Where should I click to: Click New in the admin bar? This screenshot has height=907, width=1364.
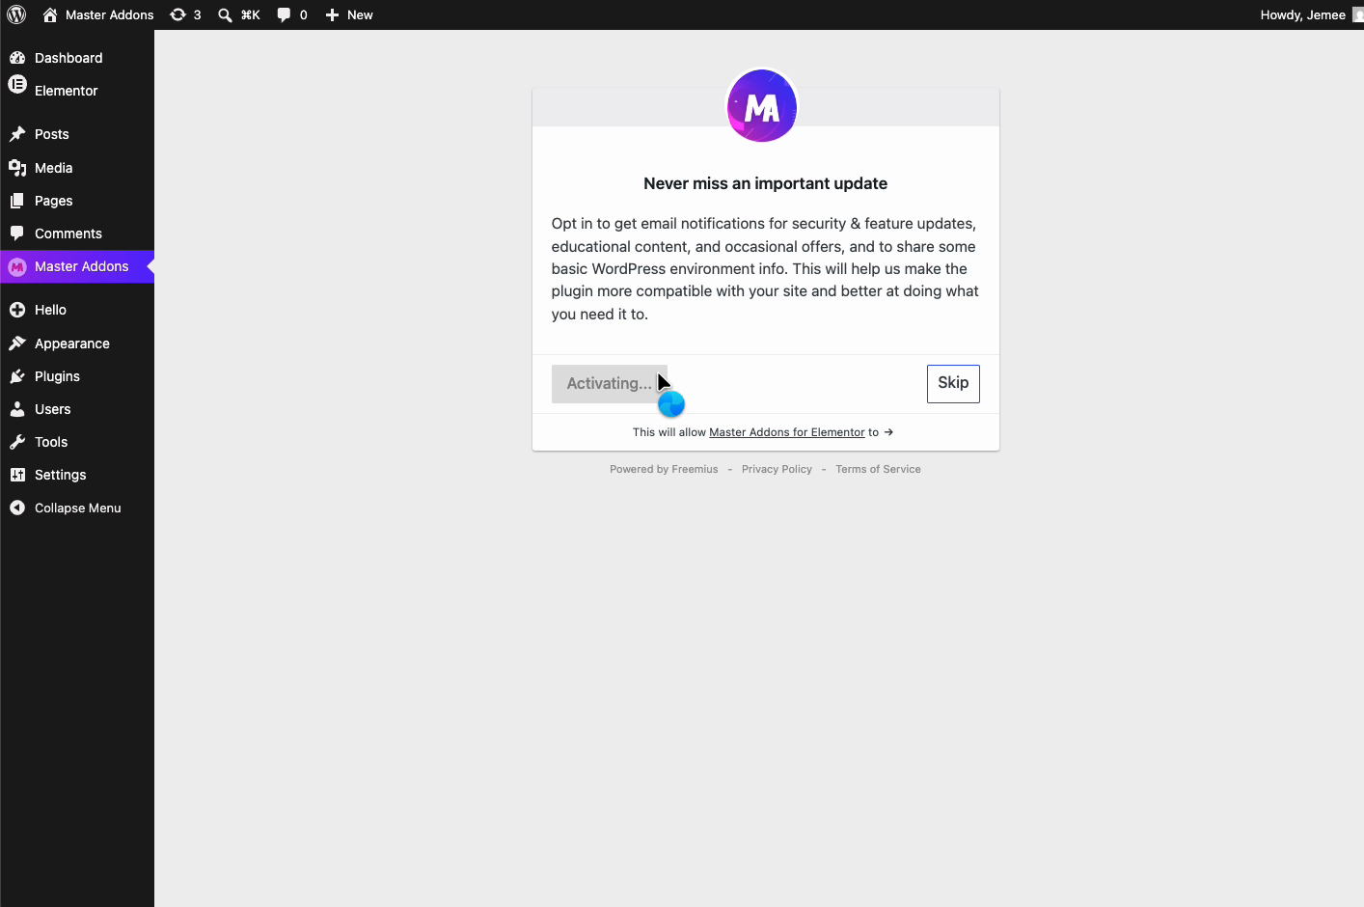(x=360, y=14)
